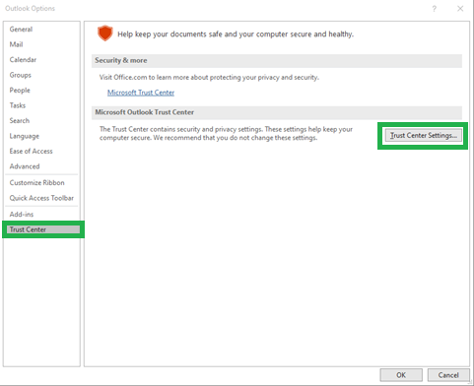Click the 'Security & more' heading
474x386 pixels.
121,60
